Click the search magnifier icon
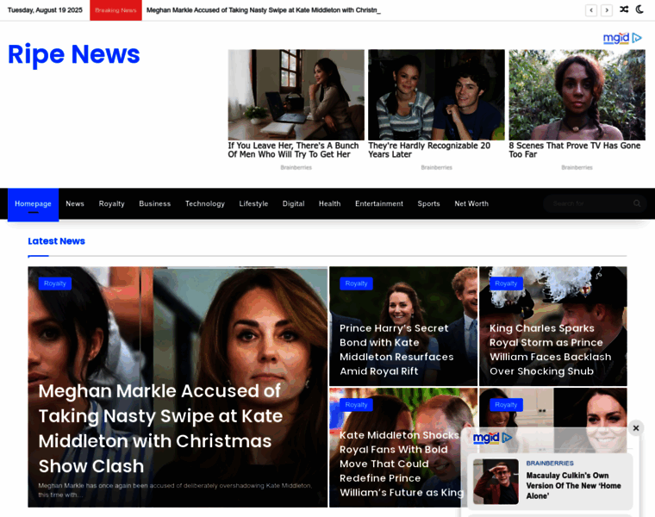The image size is (655, 517). [637, 203]
